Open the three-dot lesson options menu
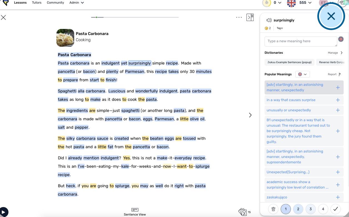The height and width of the screenshot is (217, 349). pos(239,17)
